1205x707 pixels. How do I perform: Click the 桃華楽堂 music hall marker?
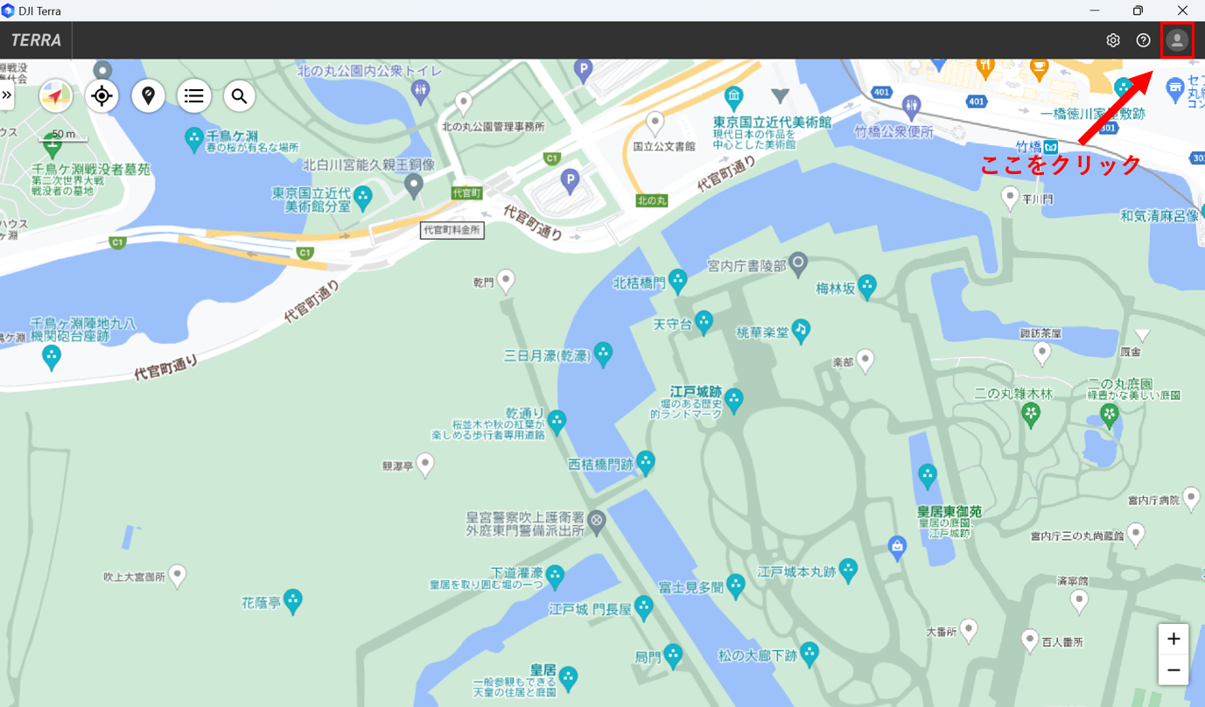click(x=799, y=330)
